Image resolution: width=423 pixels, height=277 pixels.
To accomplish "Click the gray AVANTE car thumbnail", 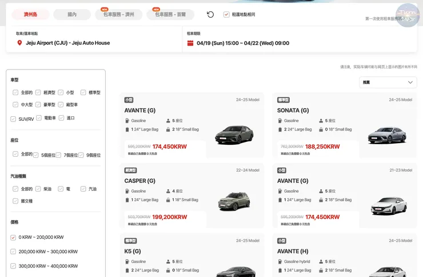I will [x=234, y=135].
